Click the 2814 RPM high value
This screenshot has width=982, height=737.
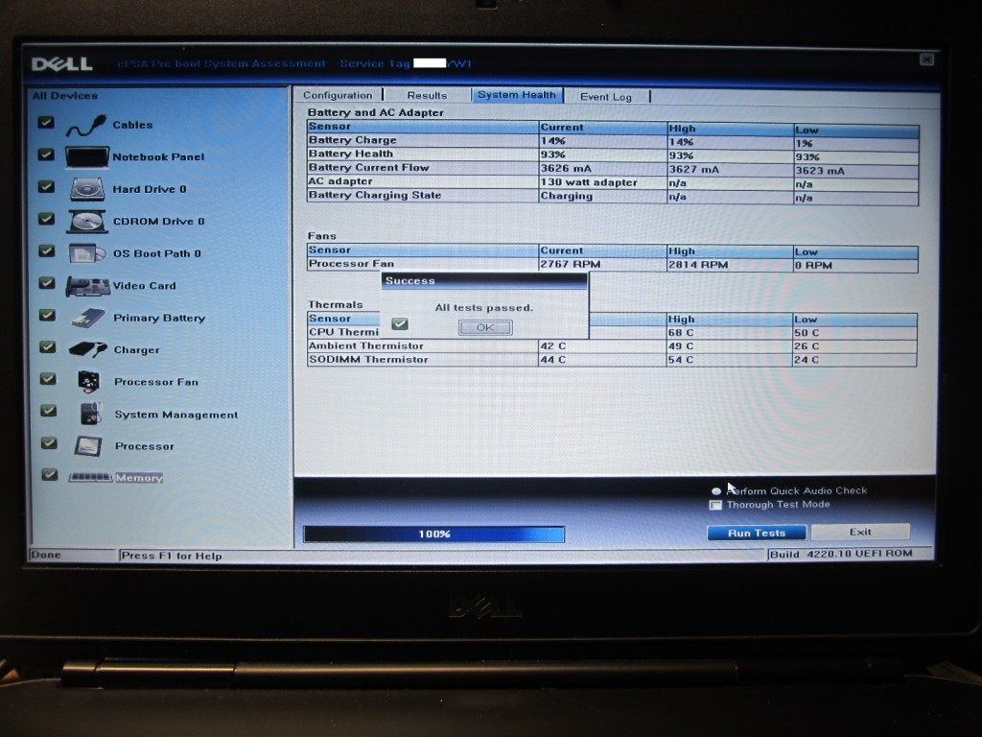698,265
